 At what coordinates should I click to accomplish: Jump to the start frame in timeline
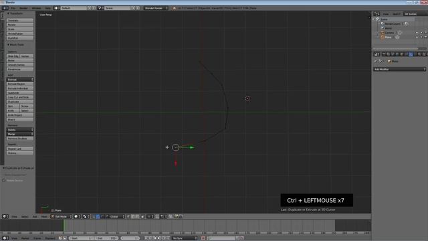pyautogui.click(x=146, y=238)
